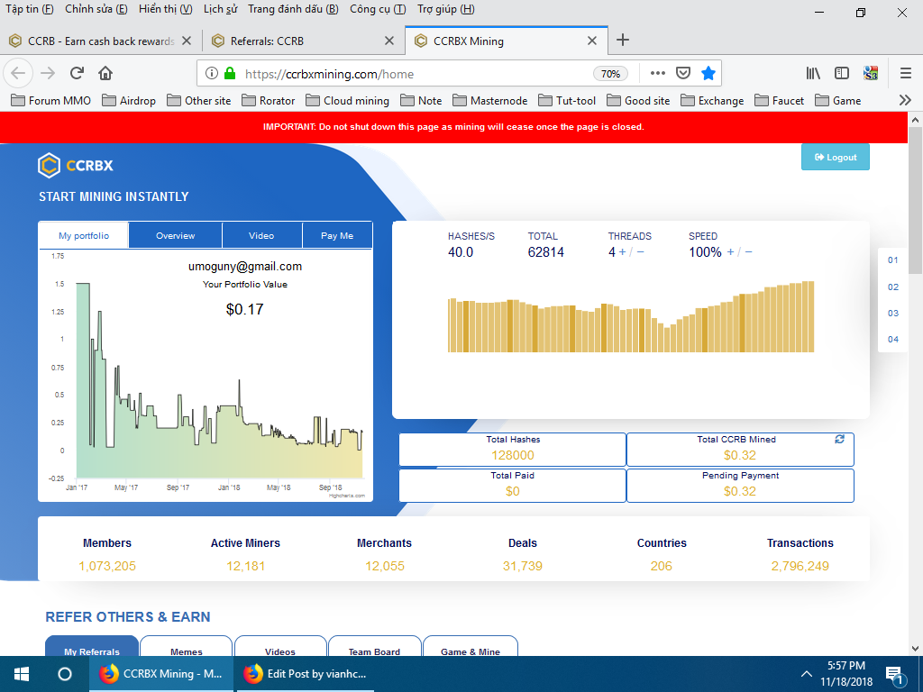This screenshot has width=923, height=692.
Task: Reload the page with the refresh icon
Action: [x=77, y=73]
